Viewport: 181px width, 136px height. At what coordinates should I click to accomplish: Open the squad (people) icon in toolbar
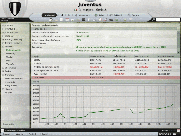tap(72, 20)
